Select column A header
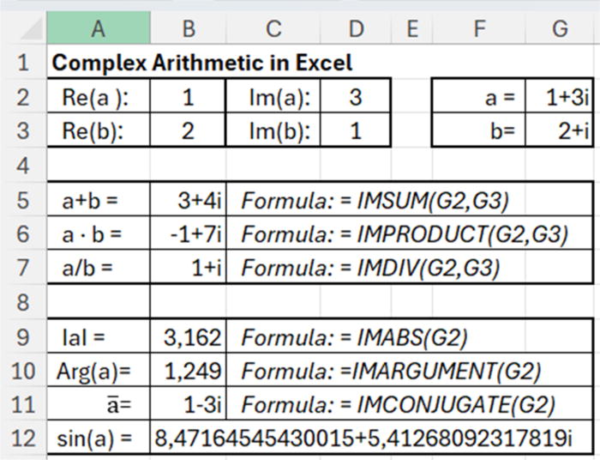This screenshot has width=600, height=460. pyautogui.click(x=98, y=29)
